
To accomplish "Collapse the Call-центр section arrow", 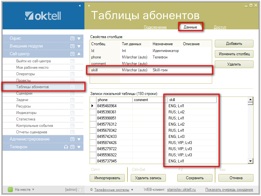I will [79, 54].
